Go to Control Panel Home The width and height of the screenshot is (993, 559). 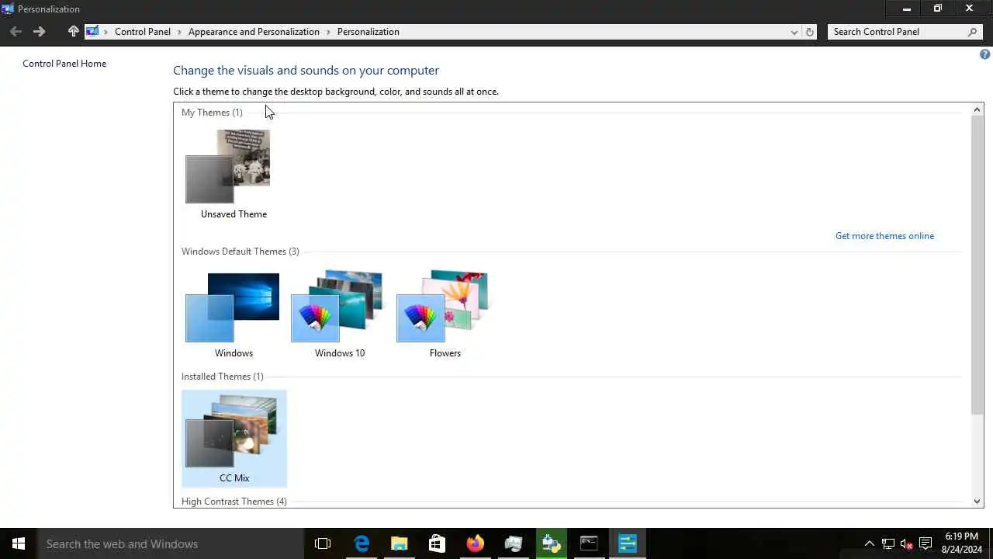point(64,64)
